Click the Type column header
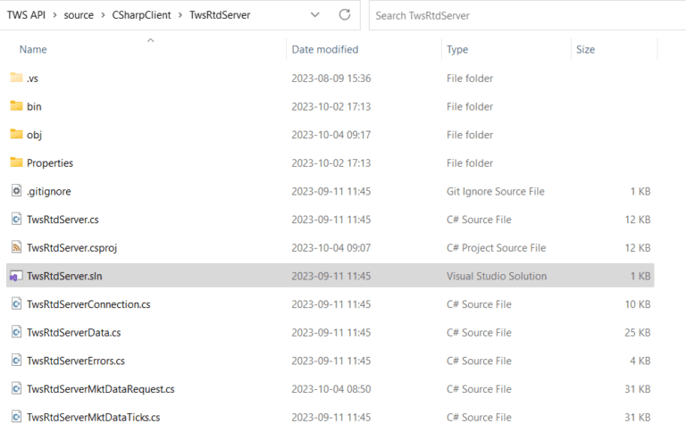The width and height of the screenshot is (686, 432). tap(457, 49)
